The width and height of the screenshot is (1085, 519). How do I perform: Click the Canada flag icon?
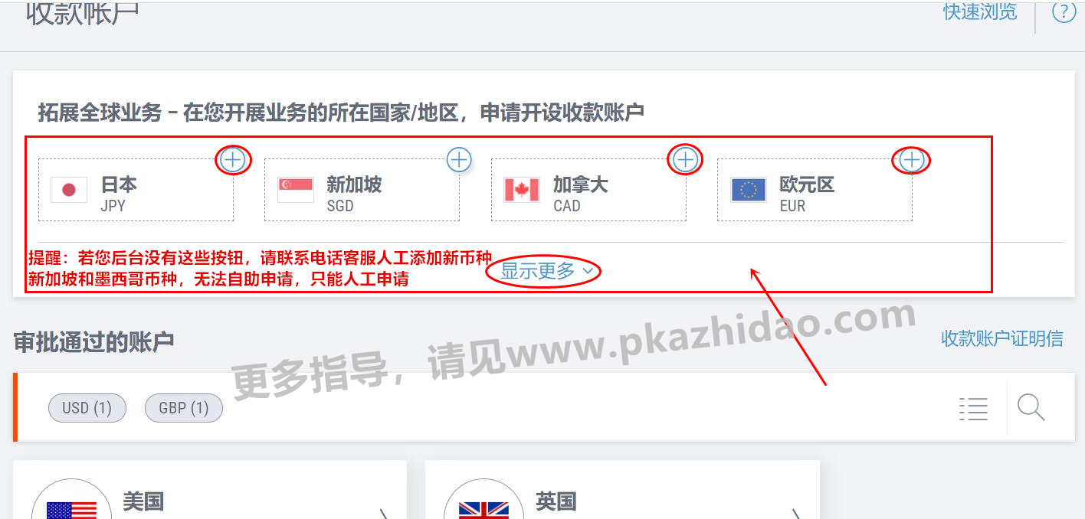pyautogui.click(x=522, y=190)
